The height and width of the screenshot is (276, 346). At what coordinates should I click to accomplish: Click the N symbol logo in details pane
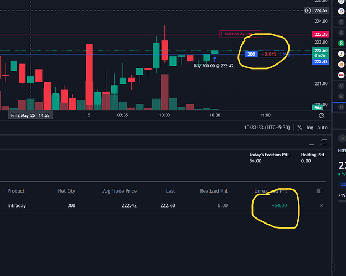[342, 139]
